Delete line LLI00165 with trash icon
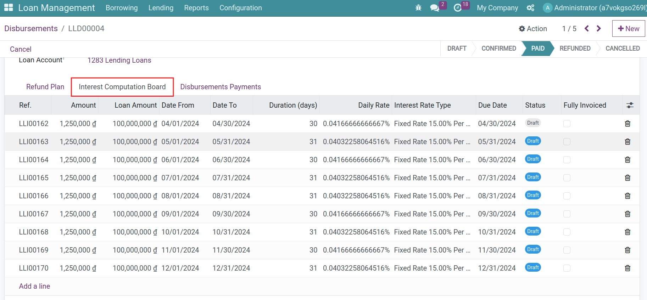647x300 pixels. [628, 178]
